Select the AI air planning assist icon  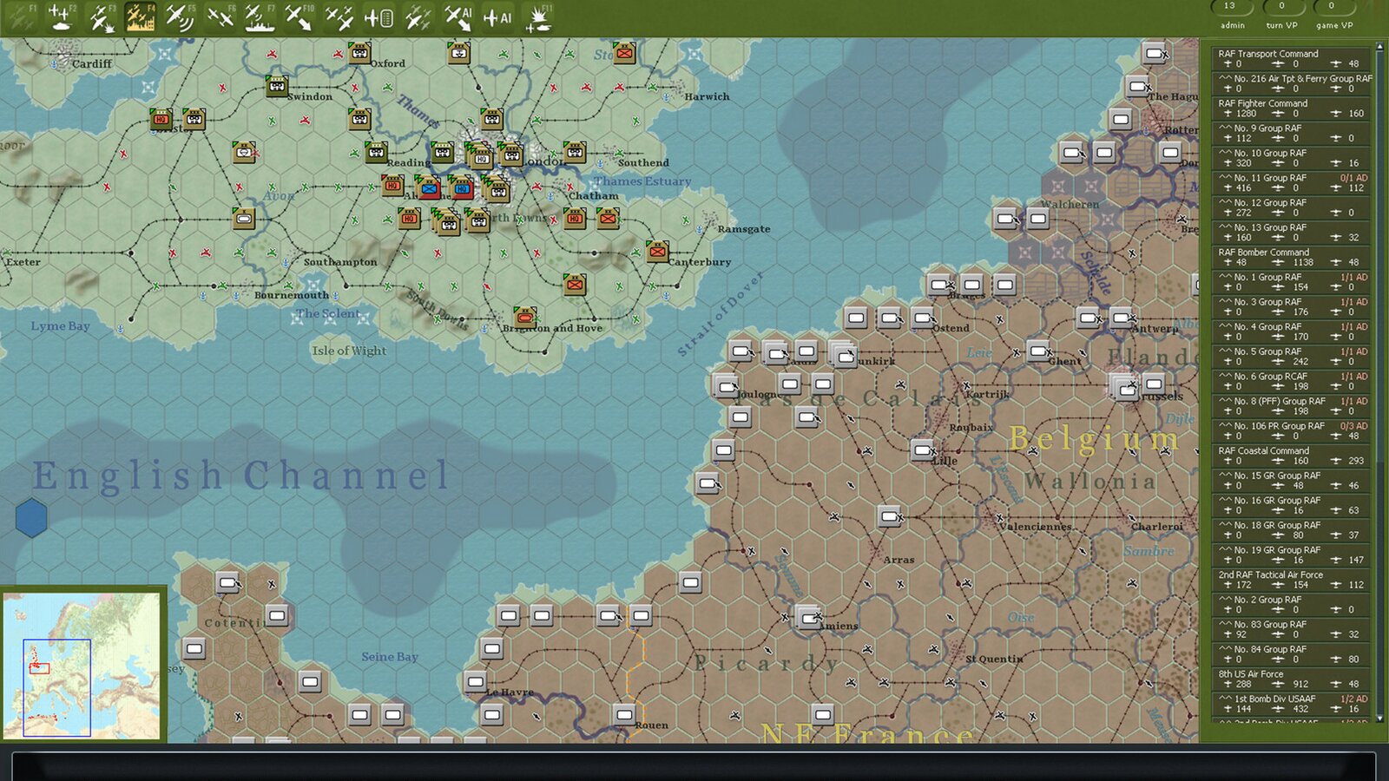click(x=497, y=16)
